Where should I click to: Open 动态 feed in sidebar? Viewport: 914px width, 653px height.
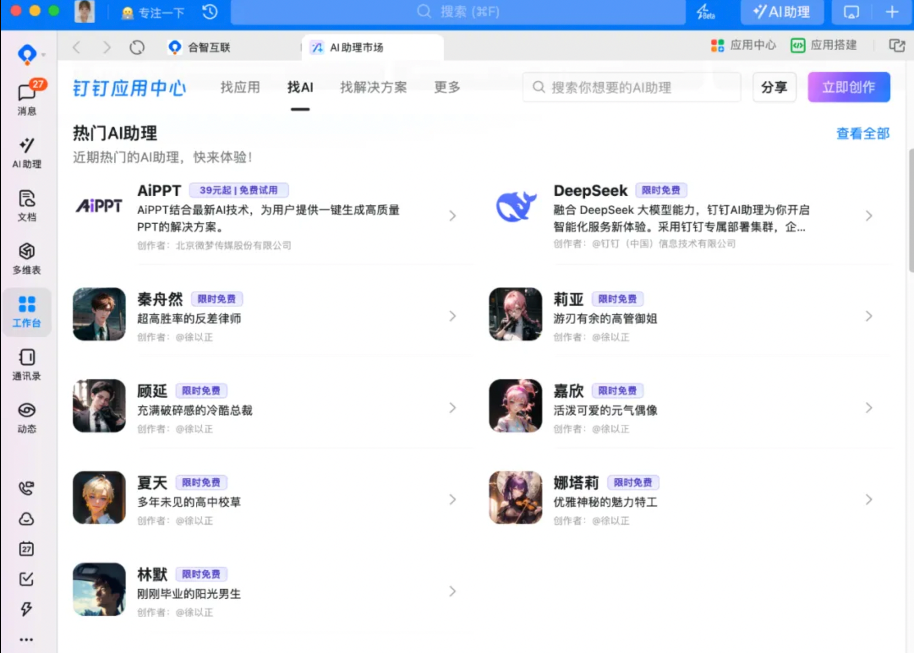click(27, 418)
